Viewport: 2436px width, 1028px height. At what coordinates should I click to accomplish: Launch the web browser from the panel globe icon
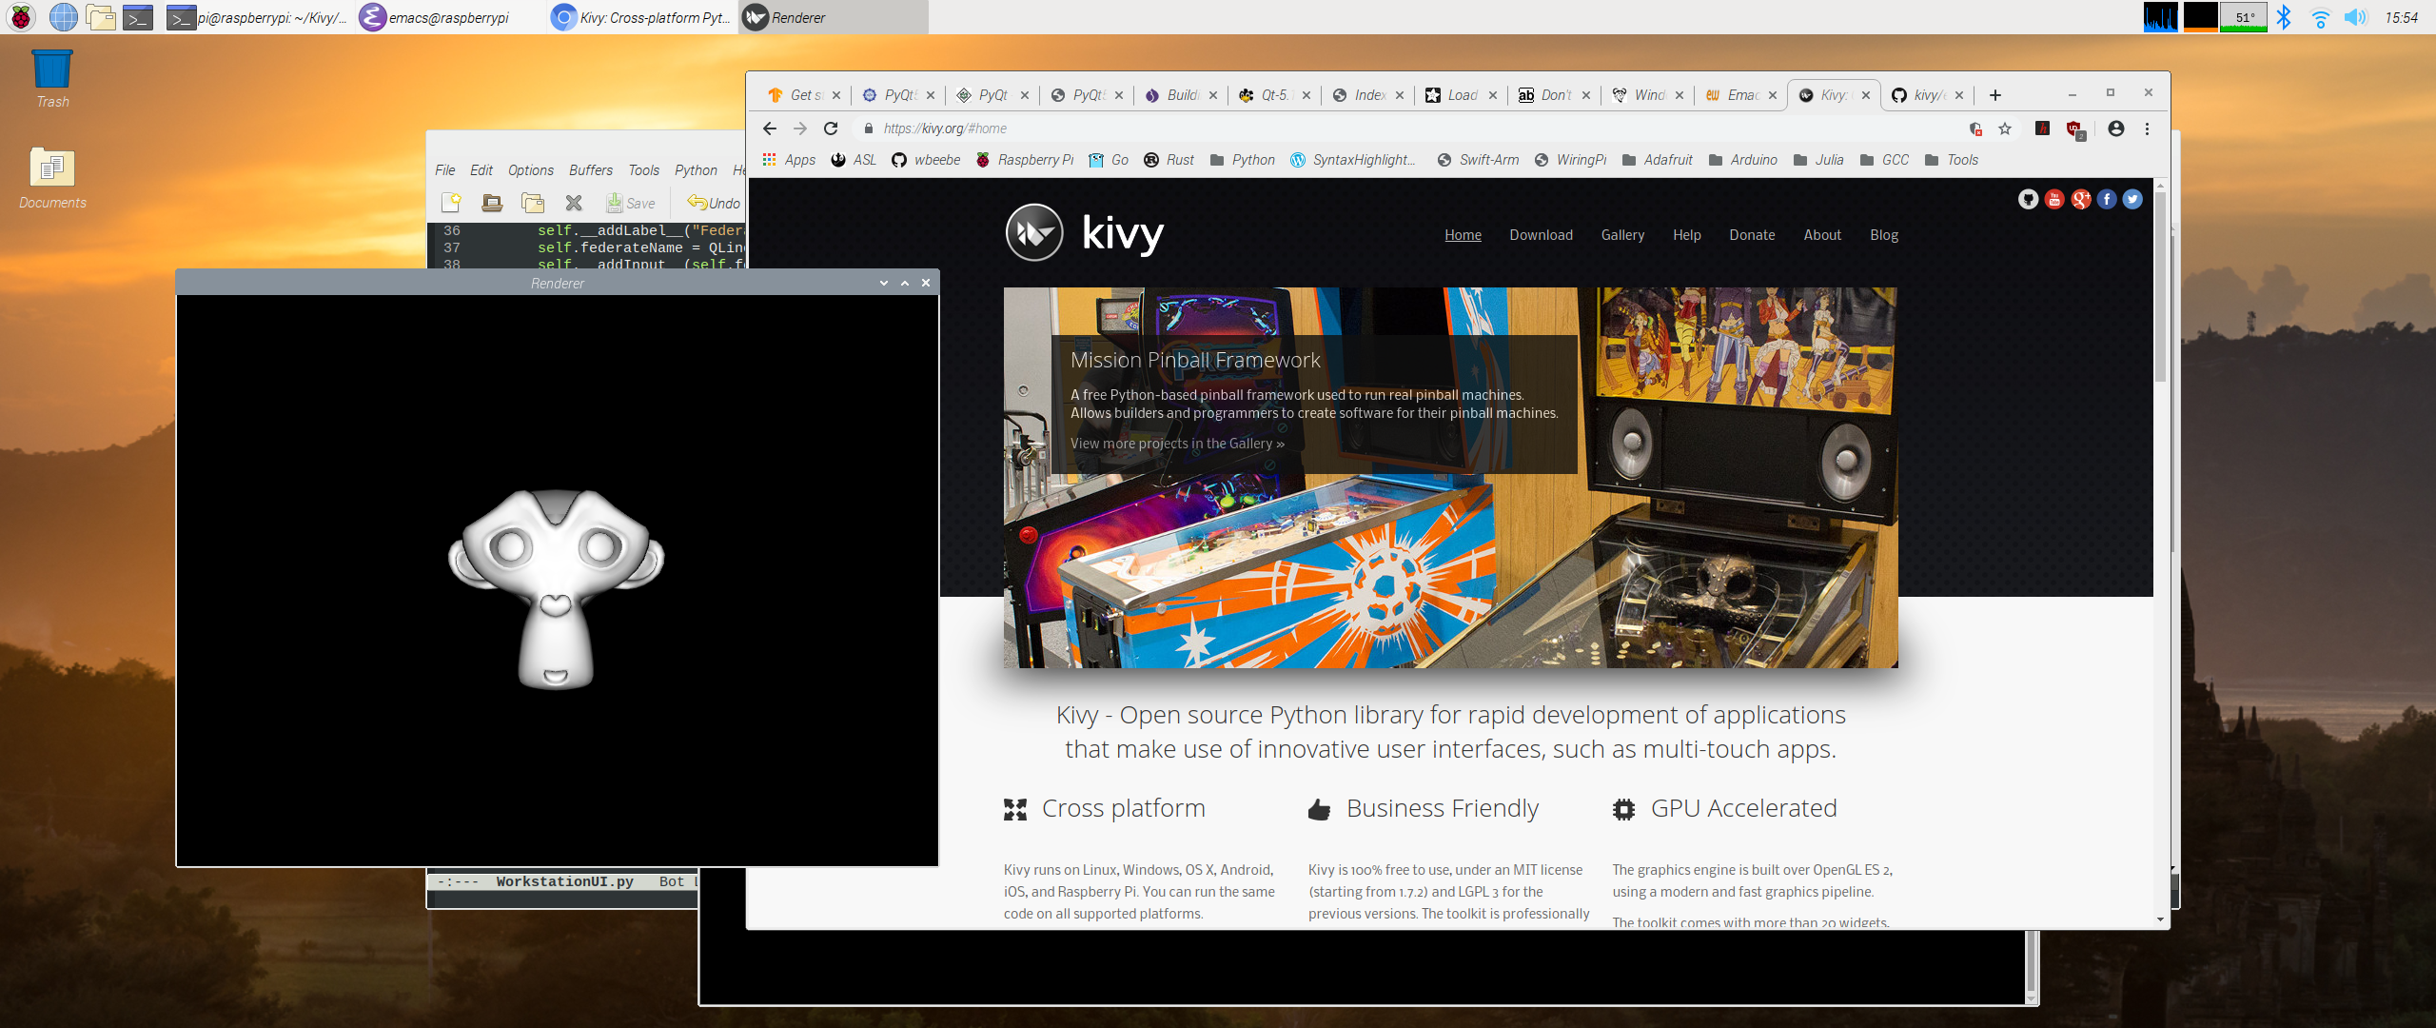click(63, 17)
